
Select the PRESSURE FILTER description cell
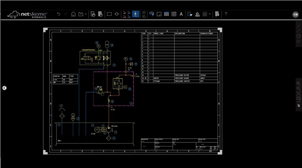(187, 75)
